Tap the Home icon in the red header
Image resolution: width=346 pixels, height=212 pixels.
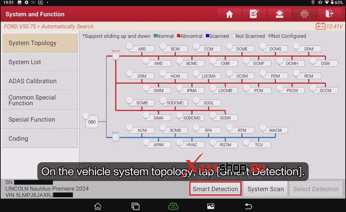coord(229,14)
